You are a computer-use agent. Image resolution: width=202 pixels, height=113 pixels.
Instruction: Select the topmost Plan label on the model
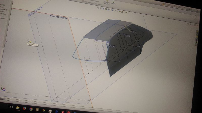point(132,32)
